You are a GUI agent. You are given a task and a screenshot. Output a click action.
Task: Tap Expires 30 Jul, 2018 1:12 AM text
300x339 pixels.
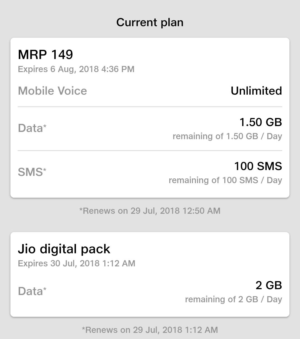[x=77, y=263]
